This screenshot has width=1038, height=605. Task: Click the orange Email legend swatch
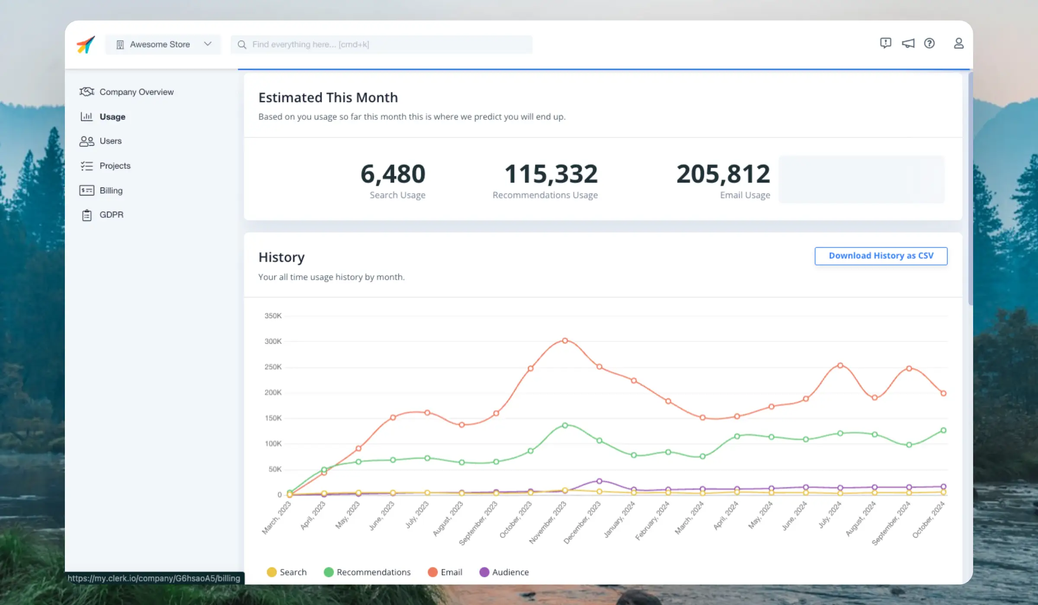click(432, 572)
